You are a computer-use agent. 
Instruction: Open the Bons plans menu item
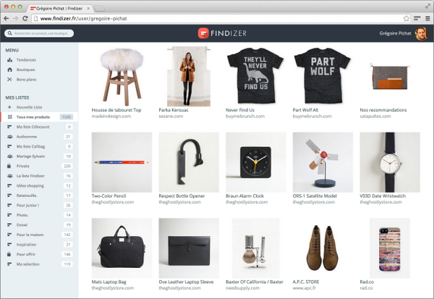pyautogui.click(x=26, y=79)
